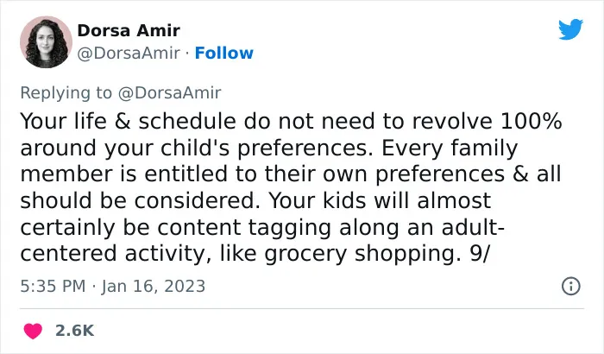This screenshot has height=354, width=604.
Task: Click the Twitter bird logo
Action: click(x=570, y=29)
